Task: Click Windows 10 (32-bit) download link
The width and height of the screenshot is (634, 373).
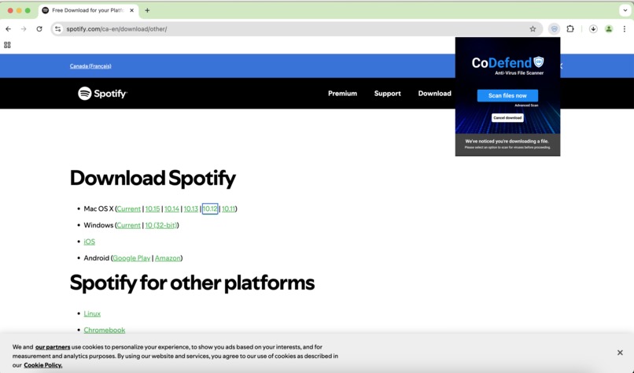Action: pos(161,225)
